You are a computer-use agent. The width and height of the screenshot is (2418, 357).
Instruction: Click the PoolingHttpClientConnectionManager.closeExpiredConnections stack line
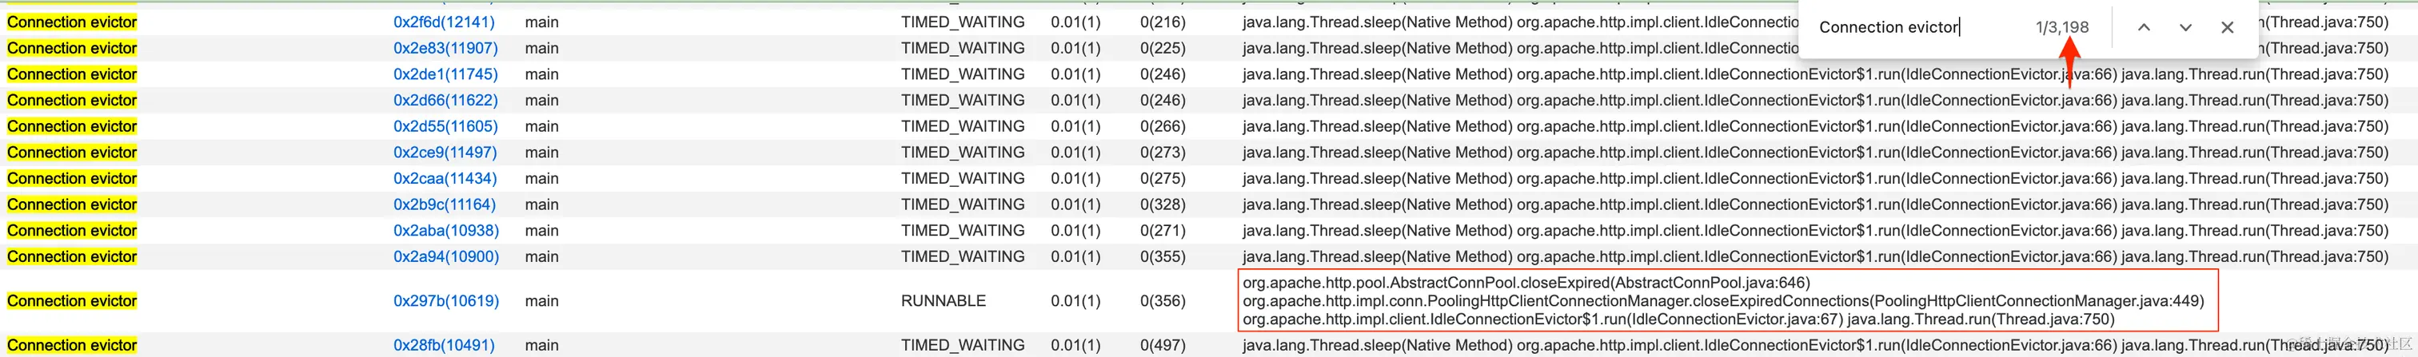(x=1722, y=301)
